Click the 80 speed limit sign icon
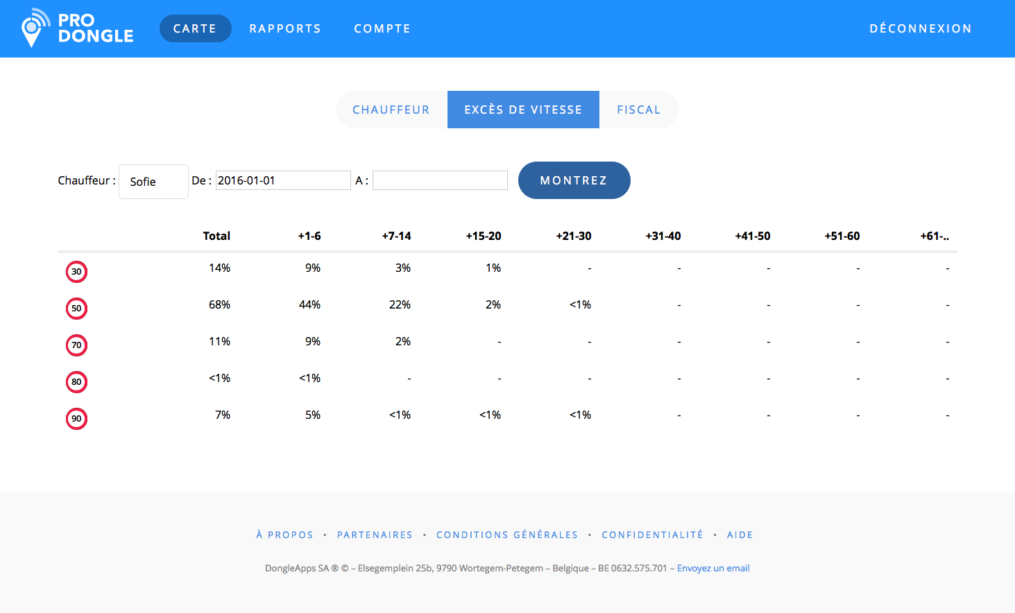 pos(76,382)
